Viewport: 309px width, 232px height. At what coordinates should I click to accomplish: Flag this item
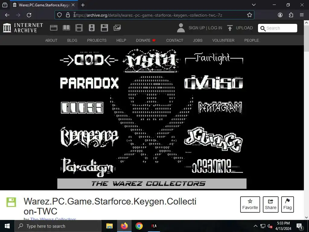pyautogui.click(x=288, y=205)
